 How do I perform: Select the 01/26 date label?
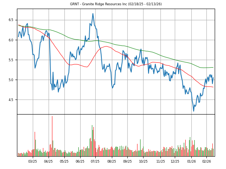click(191, 161)
